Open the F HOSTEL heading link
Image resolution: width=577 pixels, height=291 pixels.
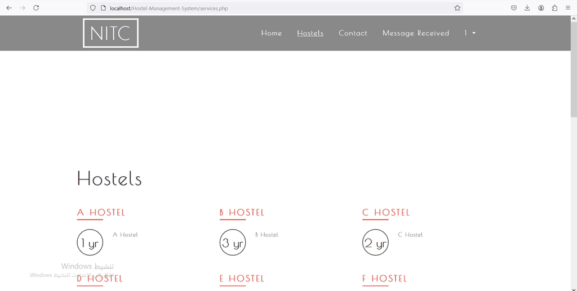385,279
